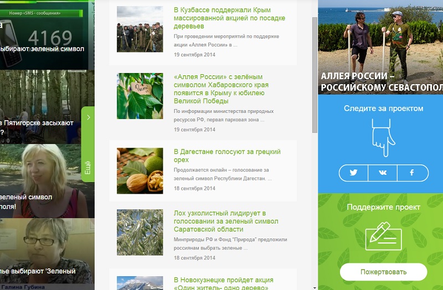Open the Галина Губина video tile
This screenshot has width=443, height=290.
pyautogui.click(x=47, y=254)
